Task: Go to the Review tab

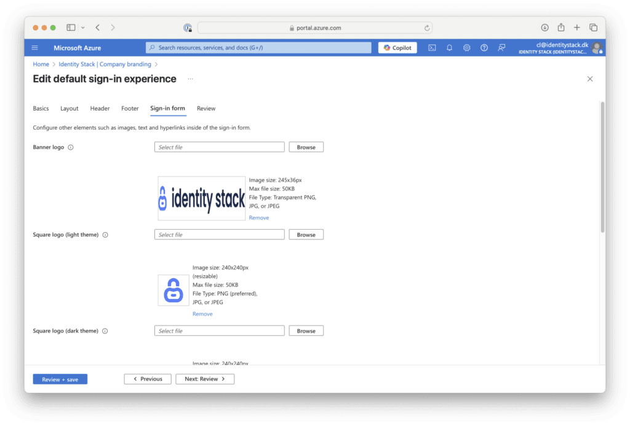Action: click(206, 108)
